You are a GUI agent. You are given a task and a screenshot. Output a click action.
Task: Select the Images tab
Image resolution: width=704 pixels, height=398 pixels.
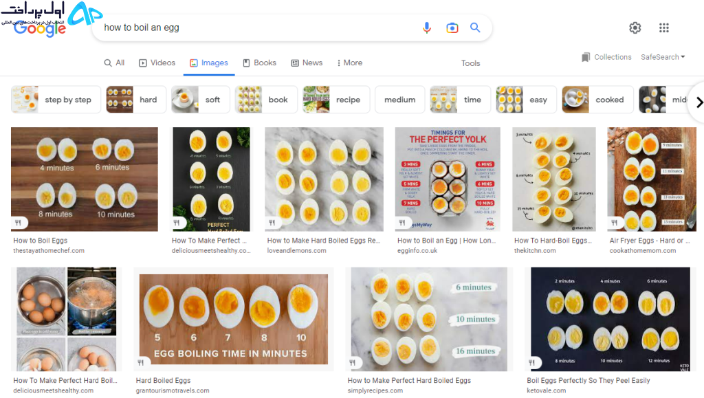click(x=209, y=63)
